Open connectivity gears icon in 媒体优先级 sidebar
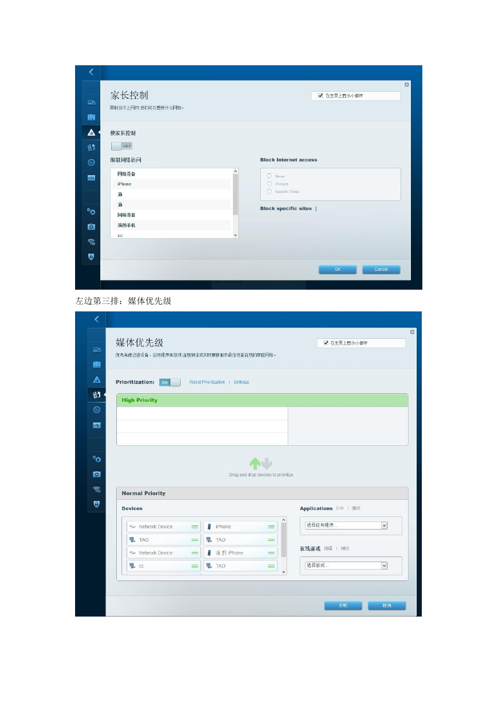The image size is (498, 703). (97, 459)
